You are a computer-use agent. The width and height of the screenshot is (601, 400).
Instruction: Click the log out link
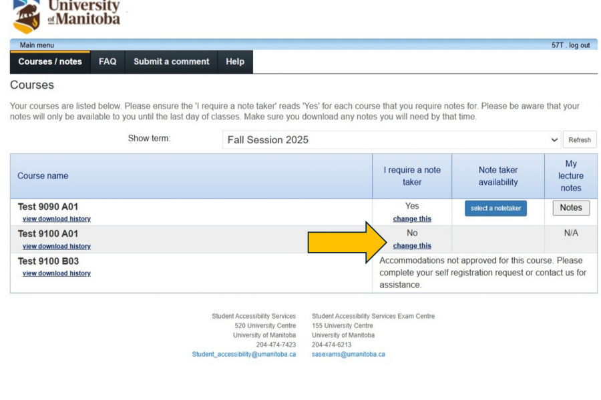(x=580, y=45)
